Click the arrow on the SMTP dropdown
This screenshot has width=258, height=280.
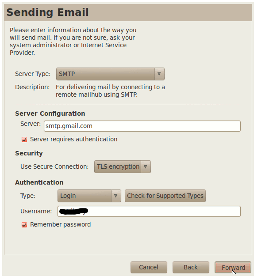pyautogui.click(x=159, y=74)
